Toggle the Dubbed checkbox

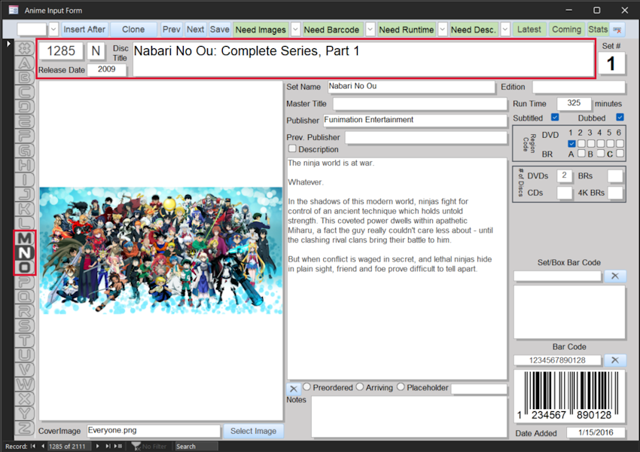(620, 118)
